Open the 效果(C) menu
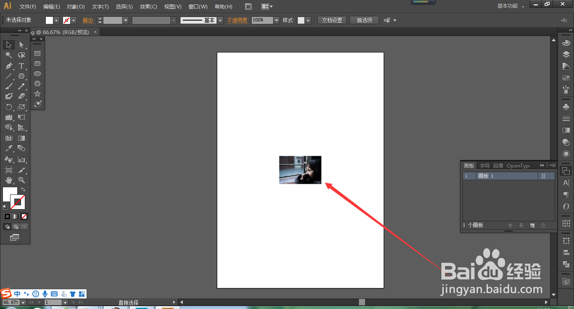The height and width of the screenshot is (309, 574). click(x=148, y=7)
